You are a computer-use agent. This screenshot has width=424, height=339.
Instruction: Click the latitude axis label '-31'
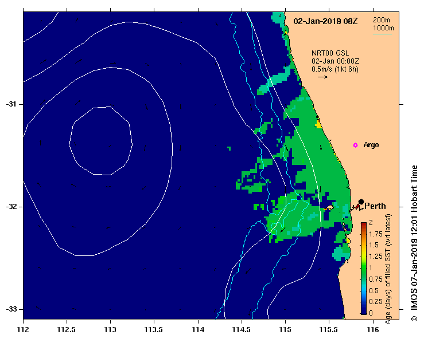click(x=11, y=104)
